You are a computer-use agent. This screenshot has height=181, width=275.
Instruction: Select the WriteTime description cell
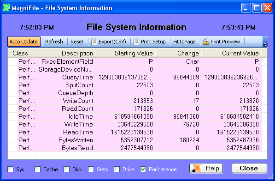66,124
